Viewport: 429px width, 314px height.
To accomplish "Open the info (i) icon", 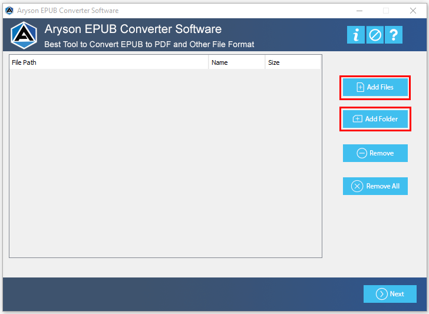I will pyautogui.click(x=356, y=35).
